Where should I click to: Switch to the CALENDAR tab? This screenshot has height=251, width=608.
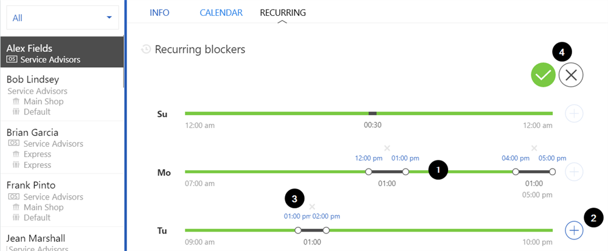pyautogui.click(x=221, y=12)
